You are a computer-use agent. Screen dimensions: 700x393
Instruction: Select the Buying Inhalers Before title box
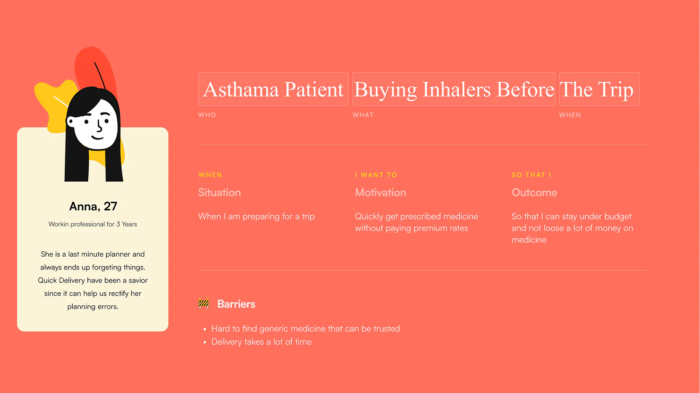454,89
